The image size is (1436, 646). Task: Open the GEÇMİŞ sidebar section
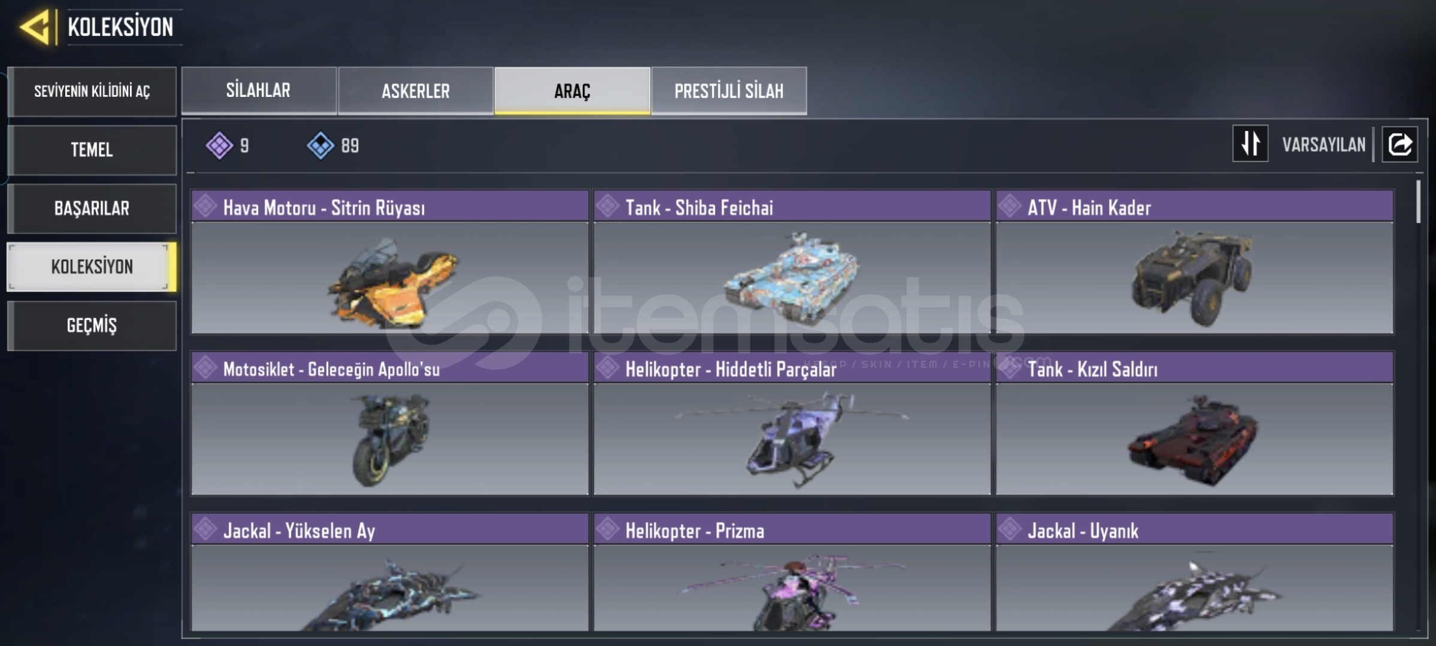click(x=92, y=325)
